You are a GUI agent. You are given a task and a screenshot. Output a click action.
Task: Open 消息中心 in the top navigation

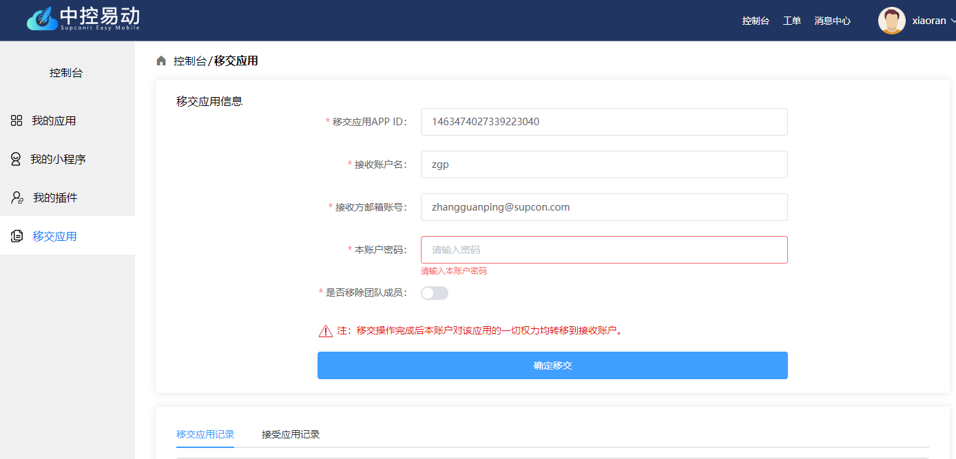pyautogui.click(x=832, y=21)
